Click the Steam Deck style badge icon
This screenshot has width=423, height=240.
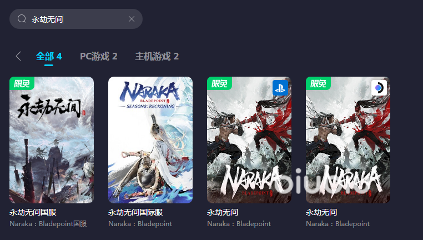pos(379,88)
